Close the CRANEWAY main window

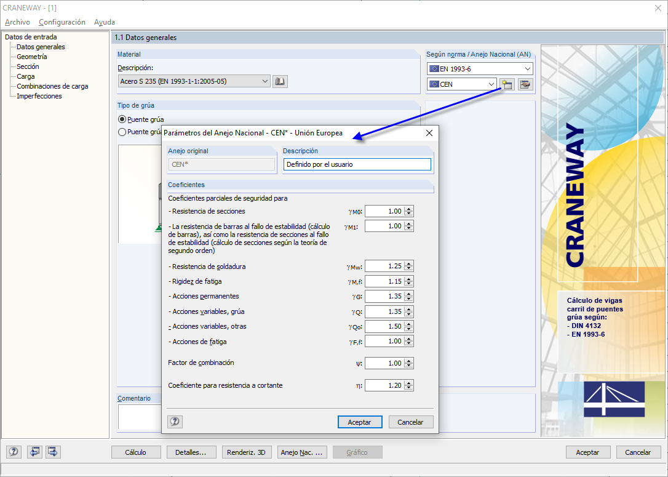pyautogui.click(x=658, y=7)
